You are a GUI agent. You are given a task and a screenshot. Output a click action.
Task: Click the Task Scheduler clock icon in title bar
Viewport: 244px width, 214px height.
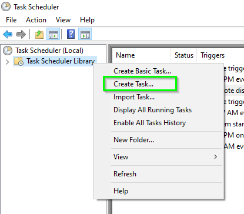[x=6, y=6]
